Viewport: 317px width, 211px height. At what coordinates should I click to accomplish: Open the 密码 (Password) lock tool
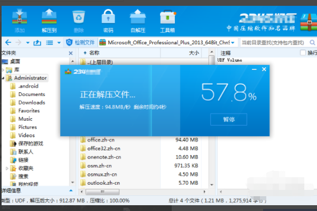[108, 21]
